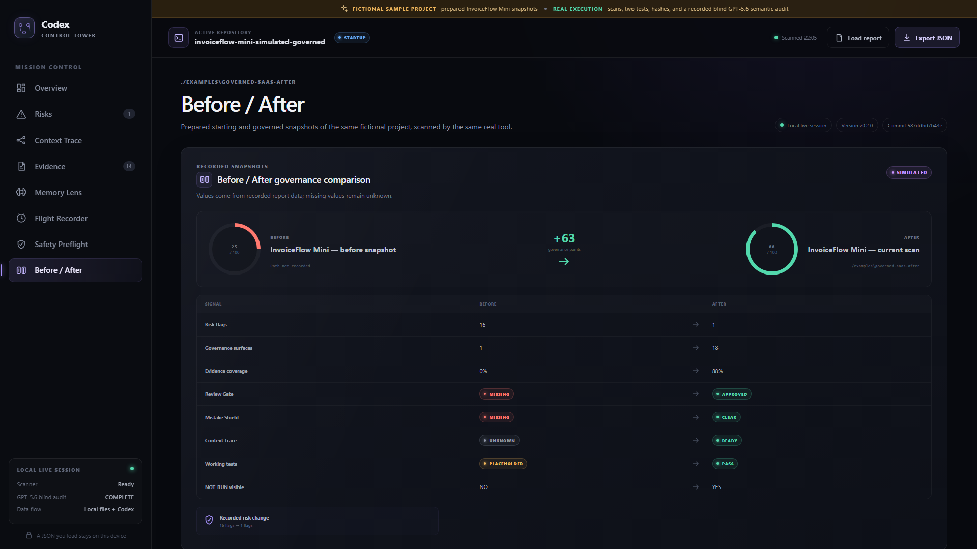Screen dimensions: 977x549
Task: Click the green governance points arrow
Action: pyautogui.click(x=564, y=262)
